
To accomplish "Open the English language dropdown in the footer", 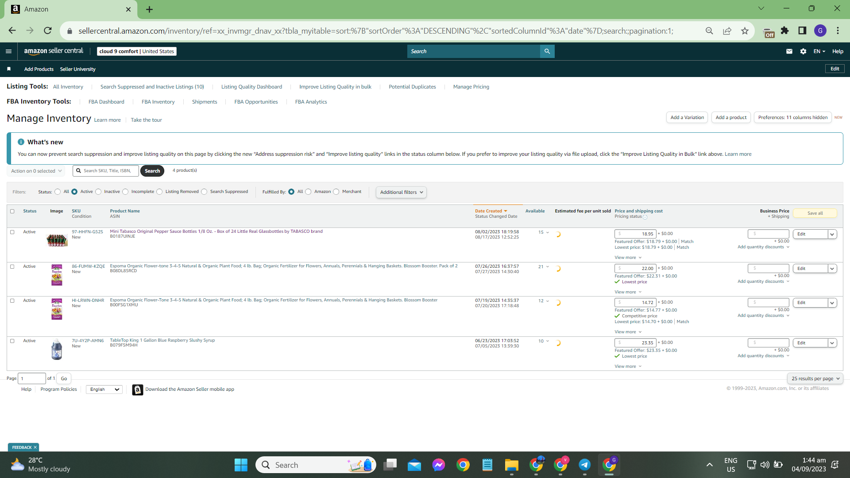I will (x=104, y=389).
